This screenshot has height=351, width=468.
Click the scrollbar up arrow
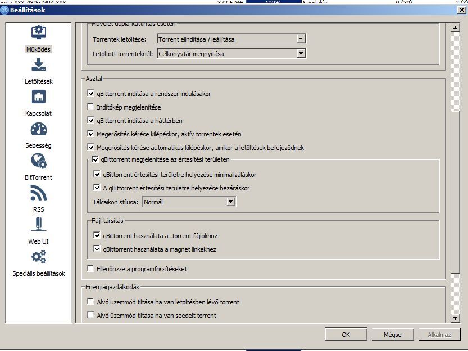(455, 28)
